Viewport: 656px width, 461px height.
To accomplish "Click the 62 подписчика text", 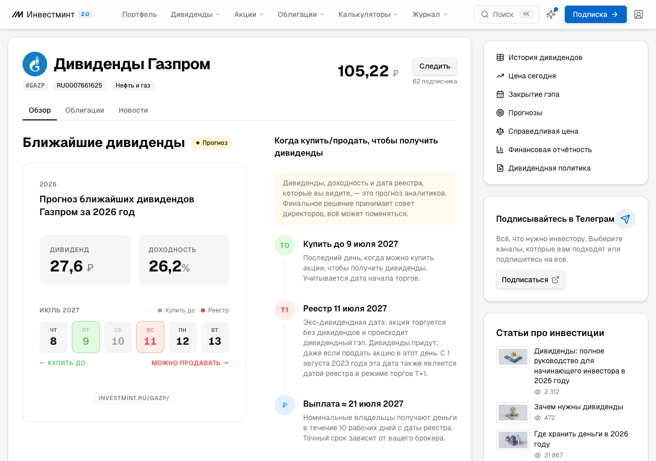I will click(x=435, y=81).
